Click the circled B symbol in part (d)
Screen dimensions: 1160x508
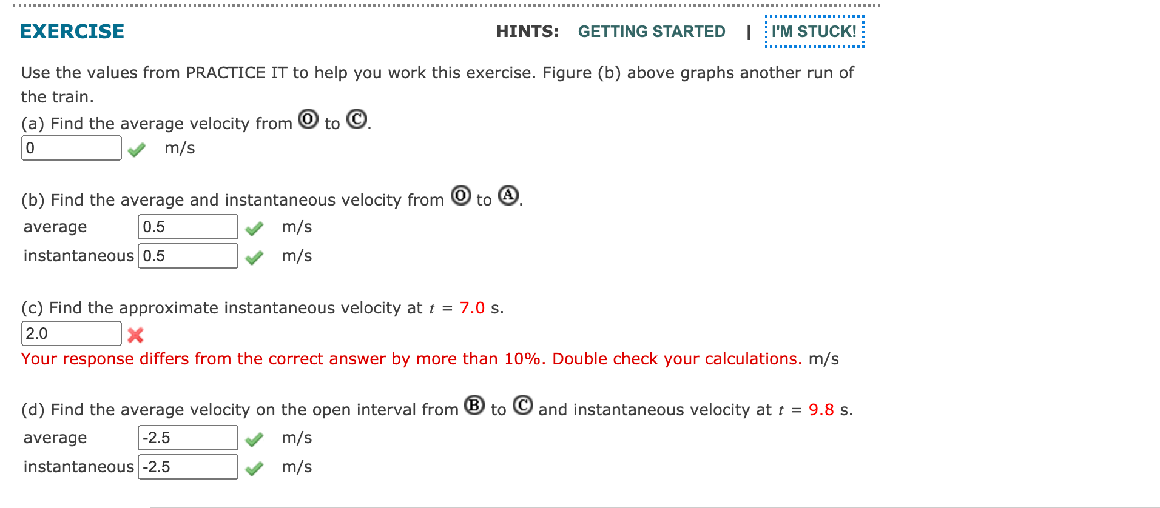[473, 406]
